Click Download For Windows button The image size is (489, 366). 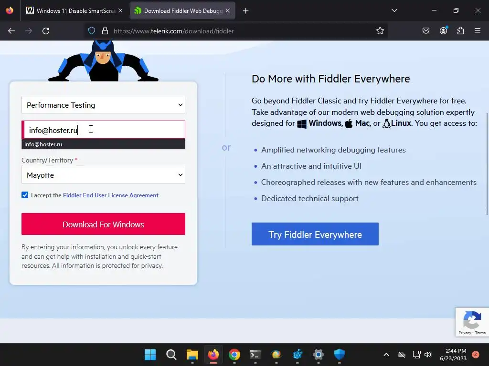[103, 224]
